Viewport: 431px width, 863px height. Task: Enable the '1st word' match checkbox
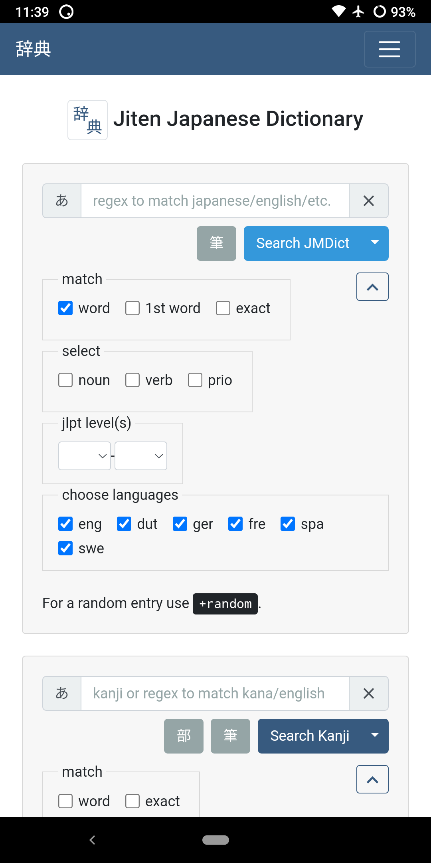[132, 308]
